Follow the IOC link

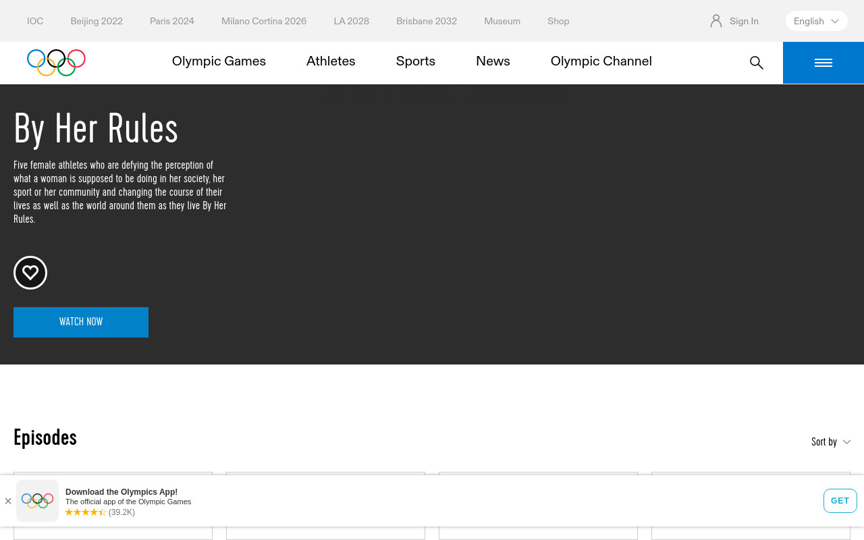(x=35, y=21)
